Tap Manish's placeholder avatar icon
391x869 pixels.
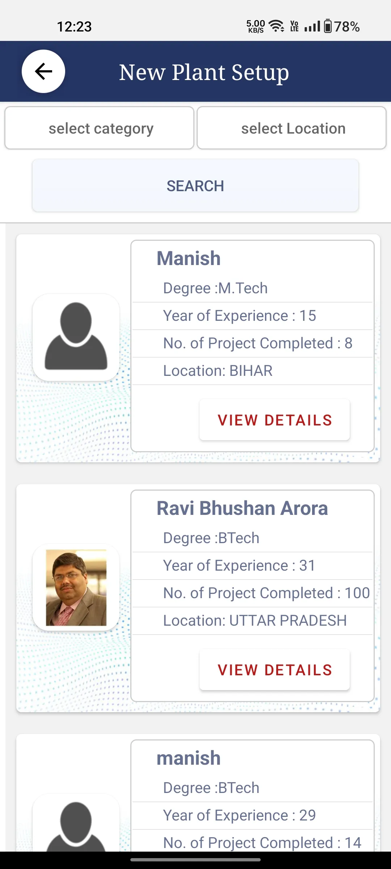click(x=76, y=337)
